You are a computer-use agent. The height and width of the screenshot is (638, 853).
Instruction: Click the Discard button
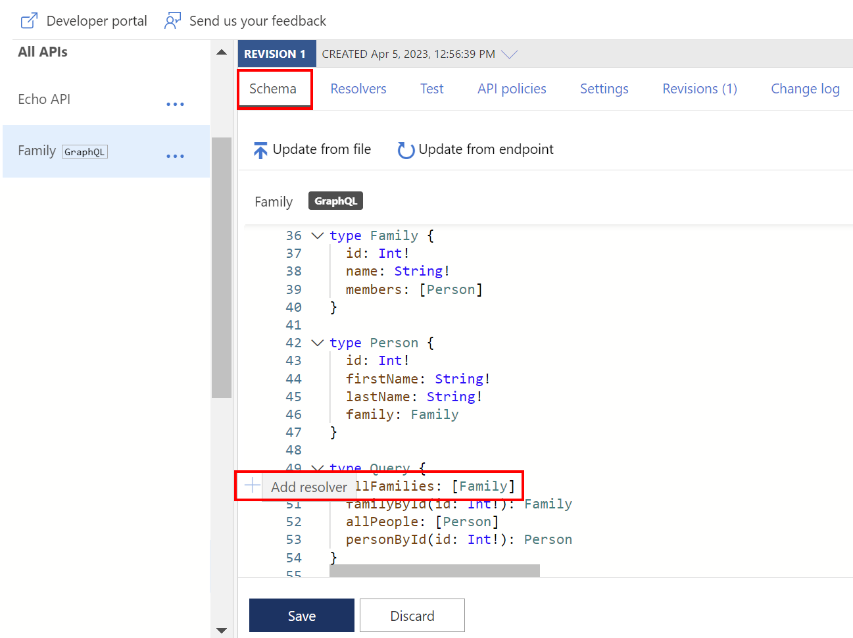(x=412, y=616)
